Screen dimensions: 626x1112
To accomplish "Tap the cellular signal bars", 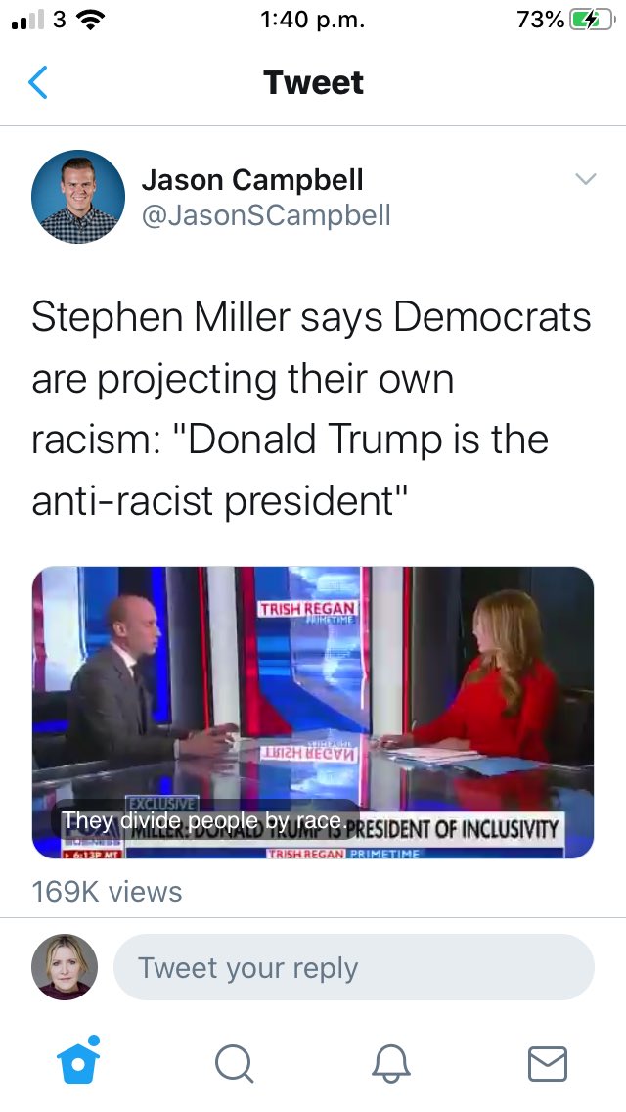I will [x=28, y=21].
